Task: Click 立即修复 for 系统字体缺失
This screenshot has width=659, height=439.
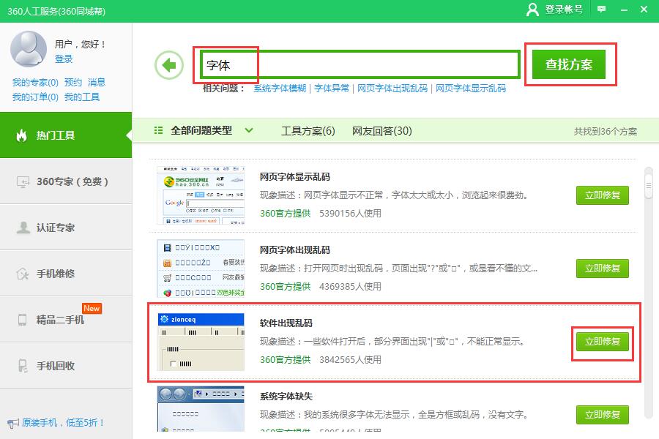Action: (x=603, y=415)
